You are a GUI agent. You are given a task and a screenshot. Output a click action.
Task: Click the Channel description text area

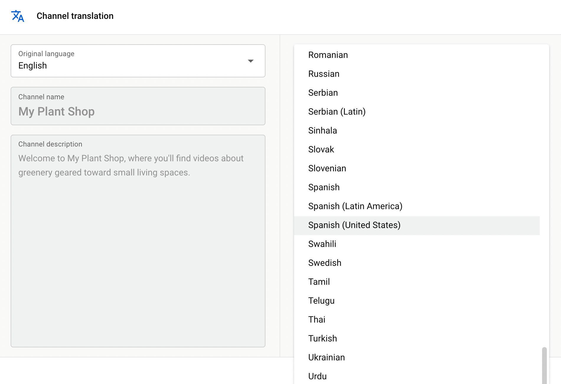point(138,241)
